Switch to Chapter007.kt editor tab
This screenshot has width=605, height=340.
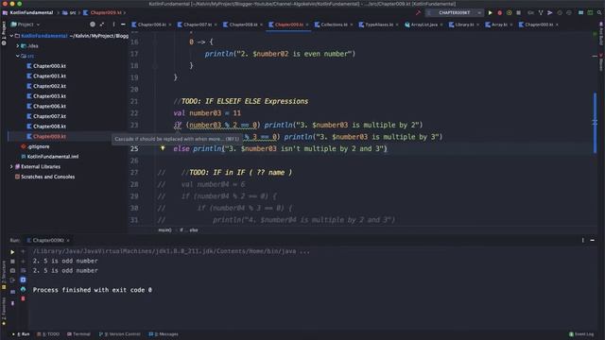198,25
